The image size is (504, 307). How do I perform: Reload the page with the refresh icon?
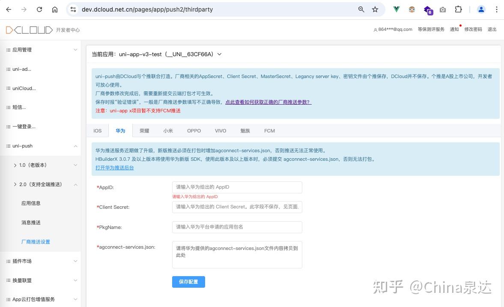pyautogui.click(x=39, y=9)
